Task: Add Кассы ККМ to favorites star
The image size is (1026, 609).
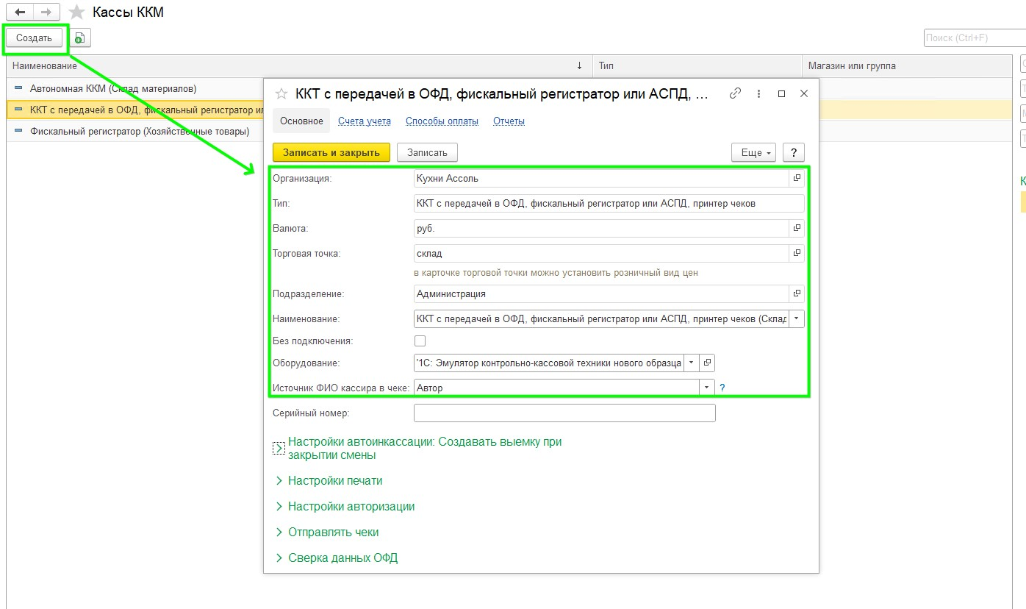Action: (76, 13)
